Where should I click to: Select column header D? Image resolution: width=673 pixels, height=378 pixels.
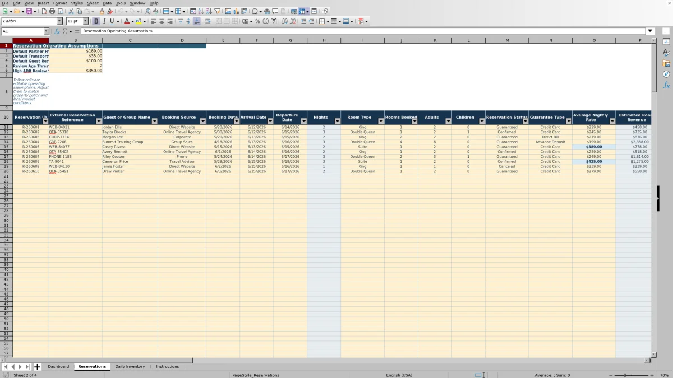pos(182,40)
